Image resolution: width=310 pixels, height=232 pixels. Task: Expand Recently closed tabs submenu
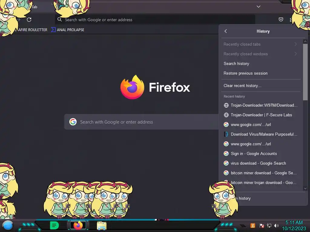point(261,44)
